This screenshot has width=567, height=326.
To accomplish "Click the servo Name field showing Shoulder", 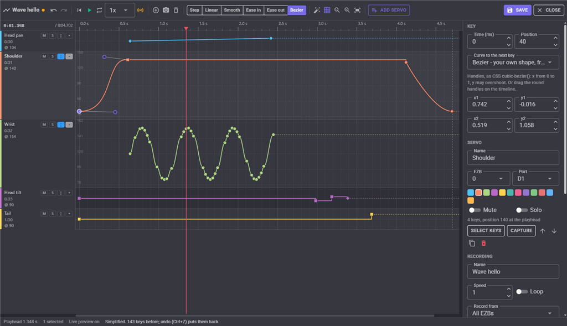I will point(513,158).
